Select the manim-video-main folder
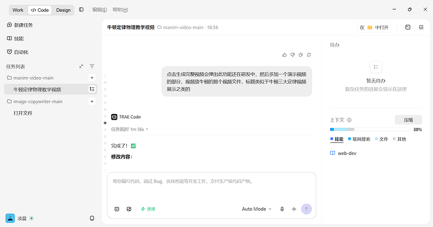 coord(30,78)
